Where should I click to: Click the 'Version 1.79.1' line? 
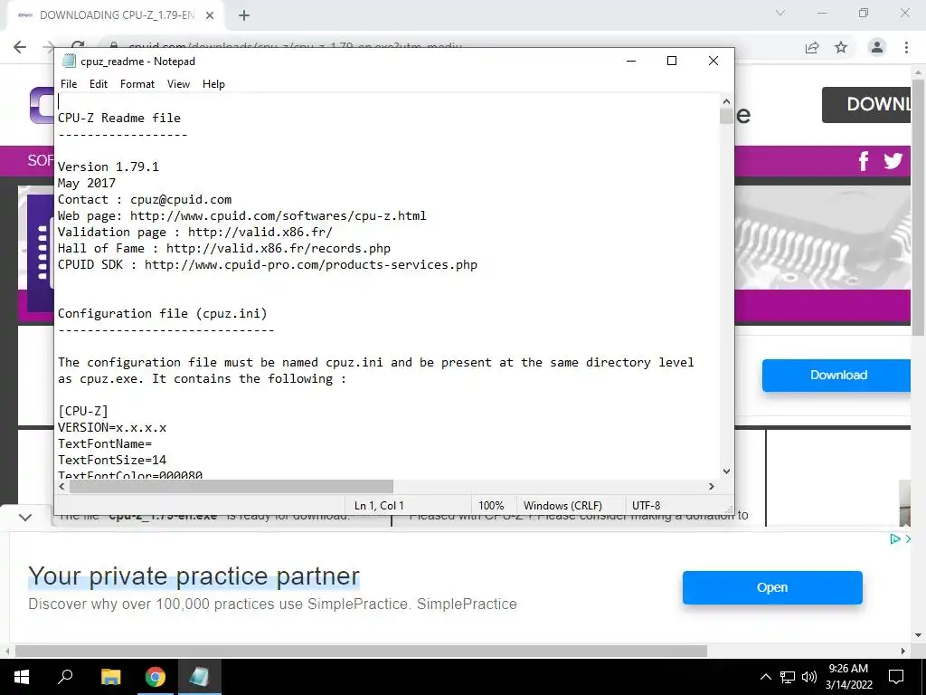coord(109,167)
